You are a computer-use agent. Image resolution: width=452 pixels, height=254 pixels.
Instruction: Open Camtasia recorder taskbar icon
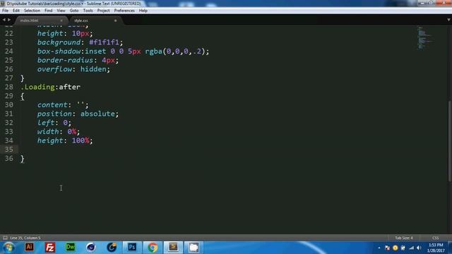click(x=112, y=247)
